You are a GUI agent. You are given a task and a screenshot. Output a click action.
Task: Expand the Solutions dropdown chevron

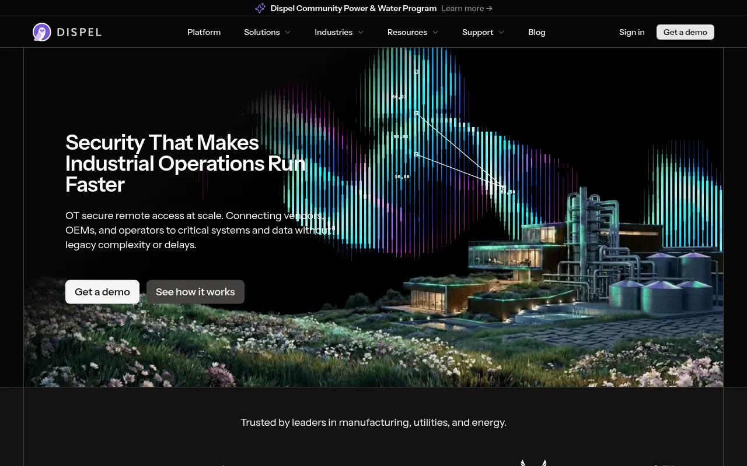tap(288, 33)
